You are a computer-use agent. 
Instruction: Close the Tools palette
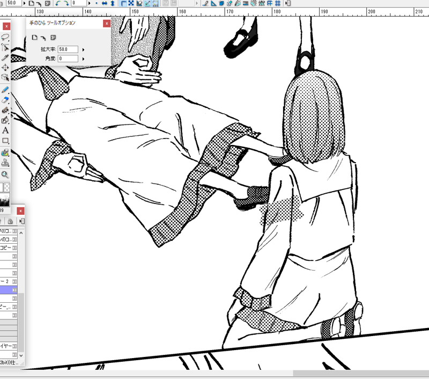click(x=6, y=26)
